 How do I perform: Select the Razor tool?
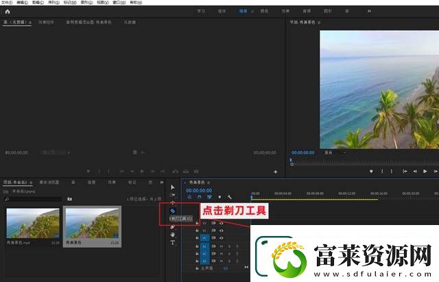172,211
